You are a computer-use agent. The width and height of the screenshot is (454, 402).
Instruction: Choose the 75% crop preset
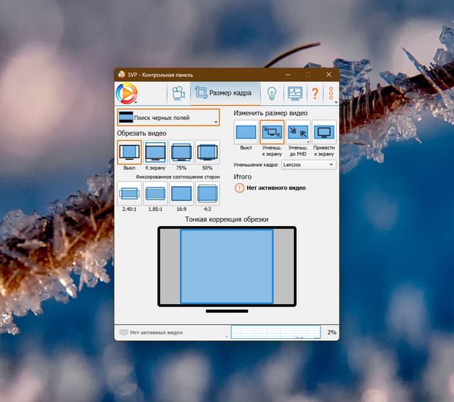click(181, 152)
